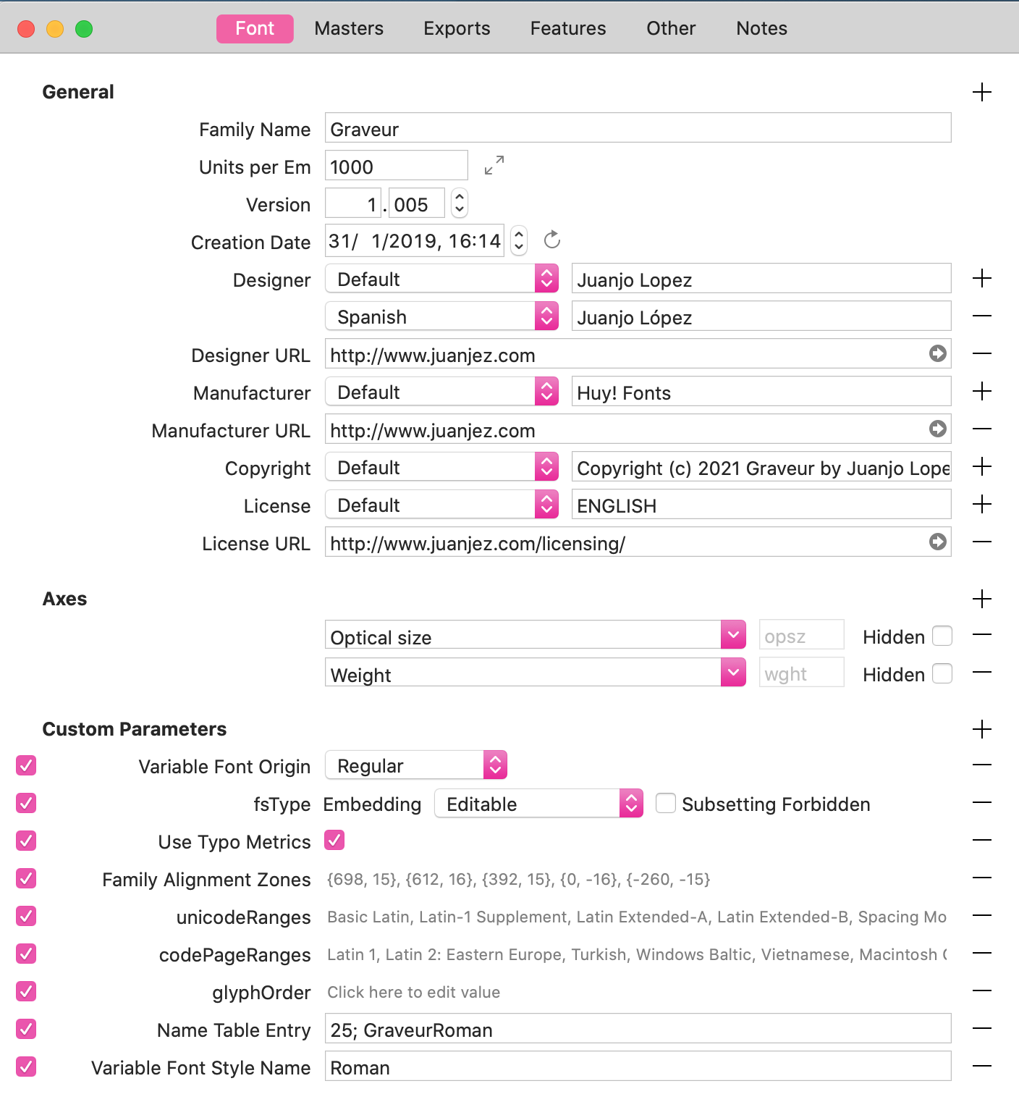Open the Designer URL with its arrow icon
Screen dimensions: 1019x1102
point(938,353)
